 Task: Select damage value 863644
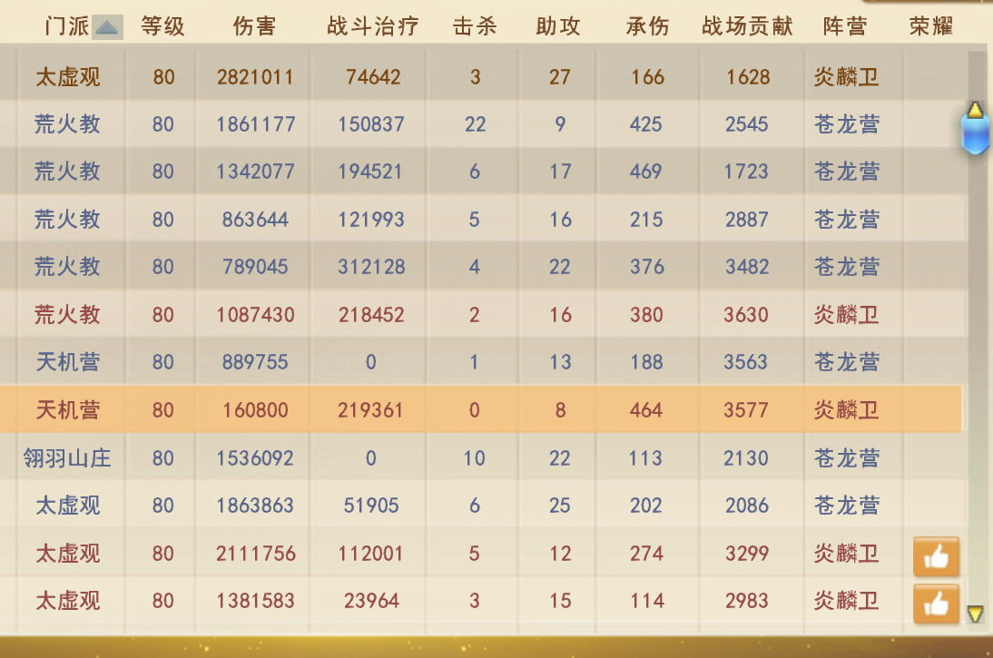click(x=255, y=220)
